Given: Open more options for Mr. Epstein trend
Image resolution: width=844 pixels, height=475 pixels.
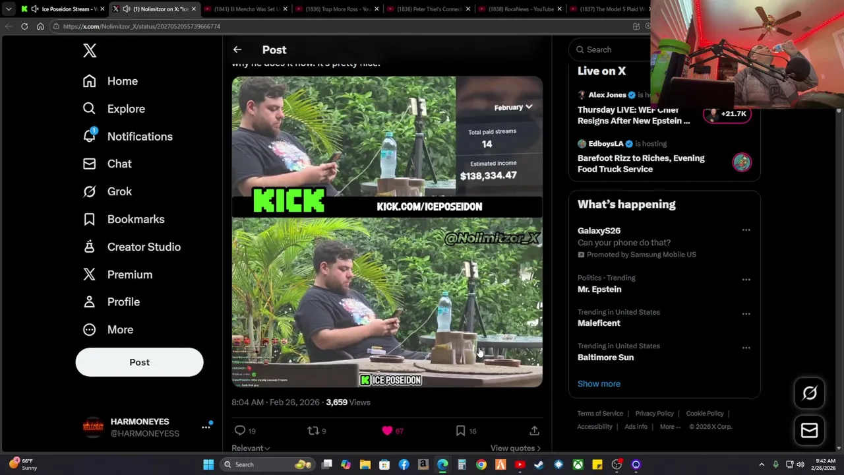Looking at the screenshot, I should pos(746,280).
